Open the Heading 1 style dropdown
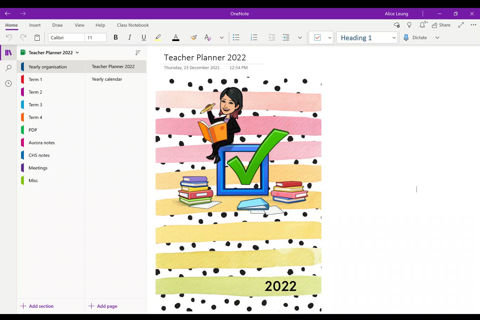Image resolution: width=480 pixels, height=320 pixels. point(367,38)
